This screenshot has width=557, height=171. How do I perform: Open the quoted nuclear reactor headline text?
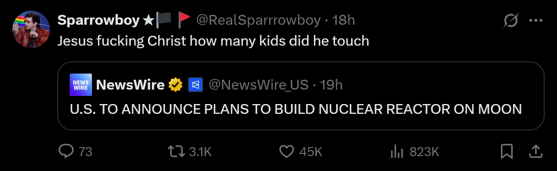coord(296,109)
